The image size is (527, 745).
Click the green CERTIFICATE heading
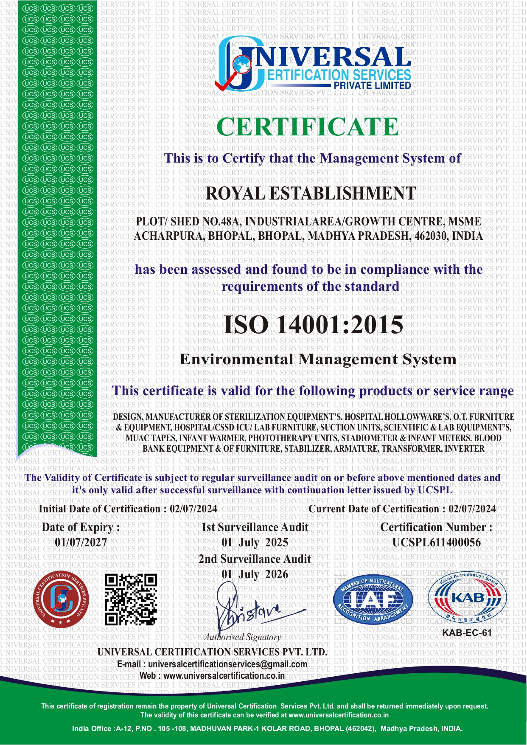pos(308,127)
